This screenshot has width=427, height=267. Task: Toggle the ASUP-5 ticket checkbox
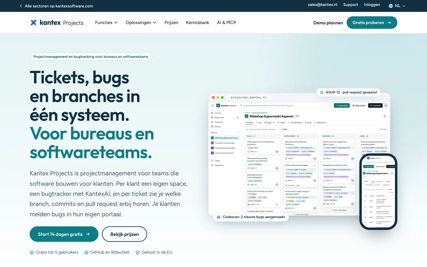[324, 159]
